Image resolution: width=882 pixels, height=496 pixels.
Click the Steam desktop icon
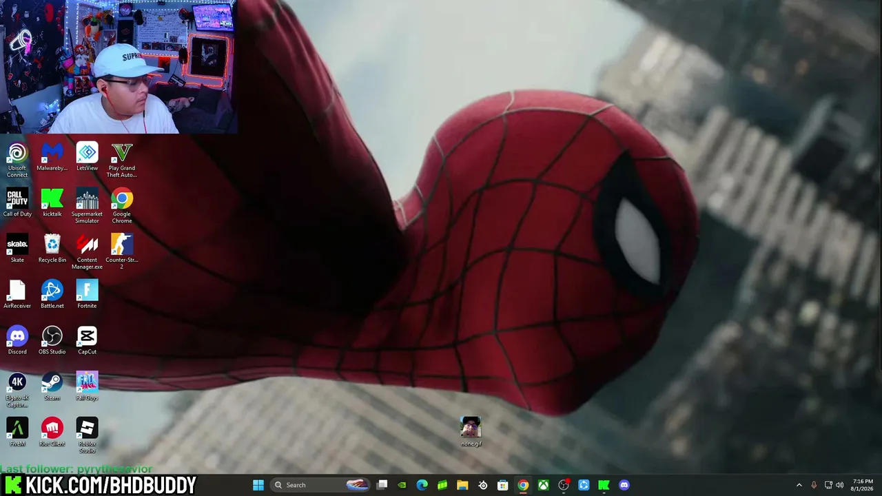[52, 387]
